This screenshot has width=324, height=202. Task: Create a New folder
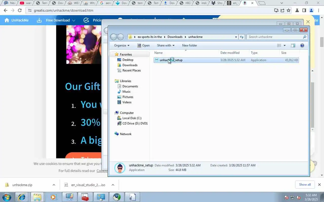tap(190, 45)
